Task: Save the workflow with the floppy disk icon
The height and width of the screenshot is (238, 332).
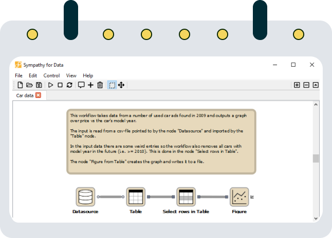Action: pyautogui.click(x=39, y=85)
